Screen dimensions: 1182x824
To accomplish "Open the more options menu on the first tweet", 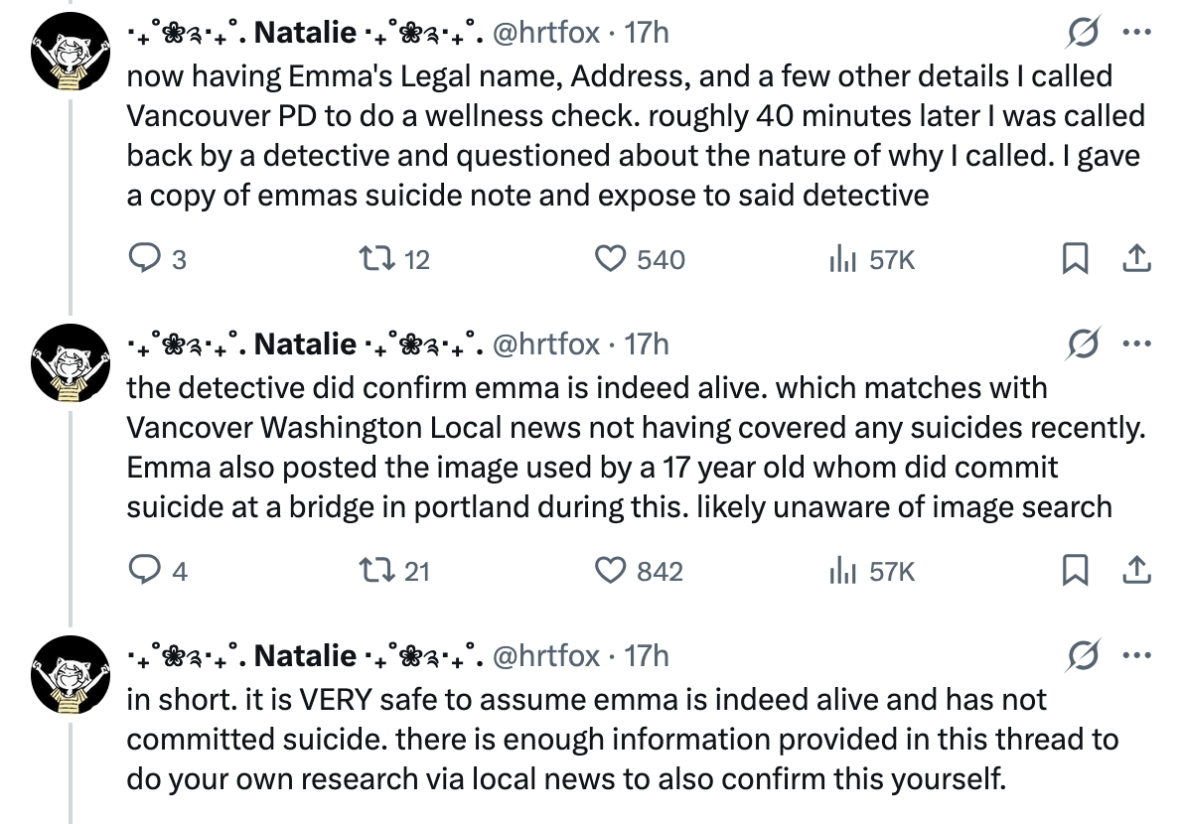I will pyautogui.click(x=1135, y=33).
